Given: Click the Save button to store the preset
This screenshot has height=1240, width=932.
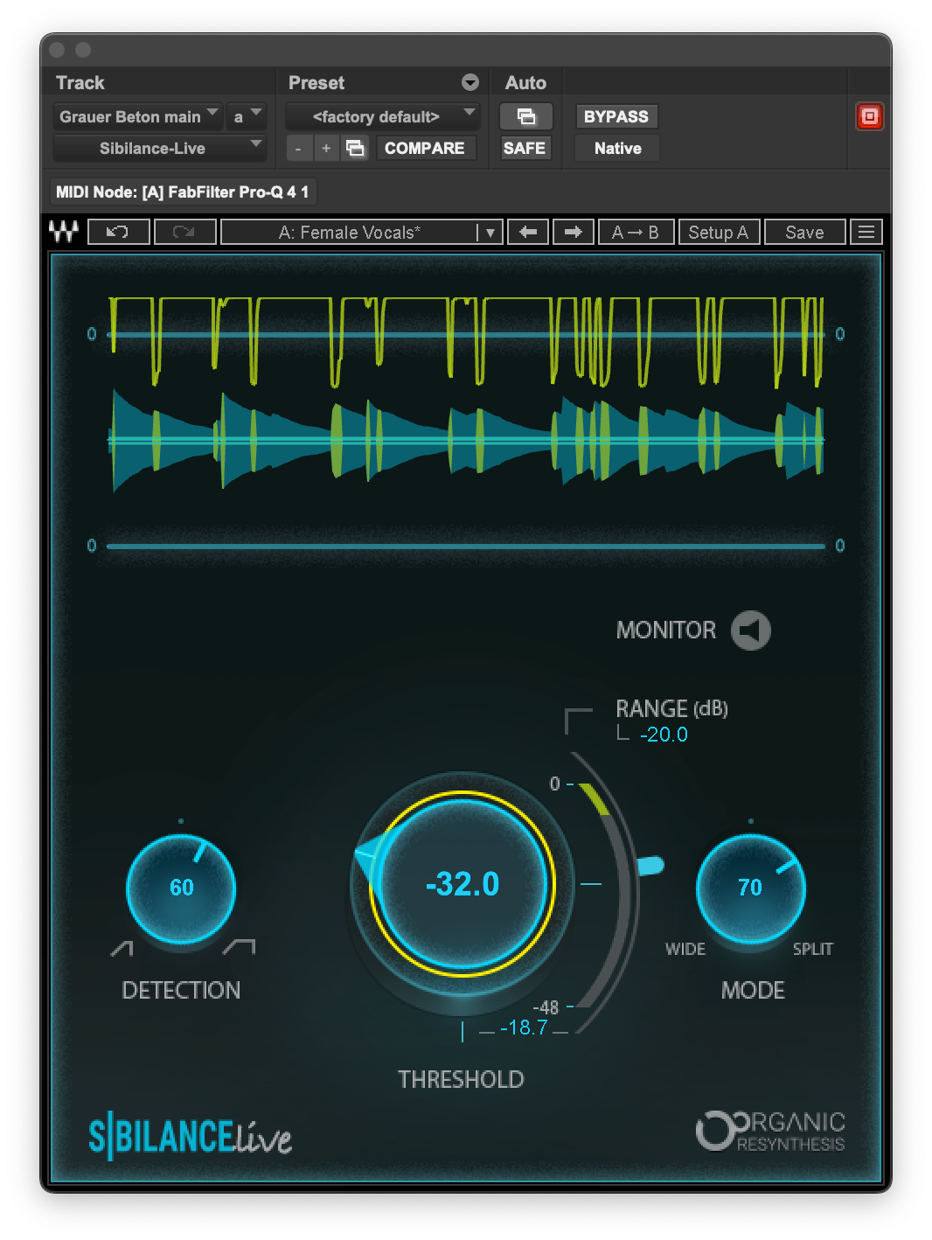Looking at the screenshot, I should point(803,231).
